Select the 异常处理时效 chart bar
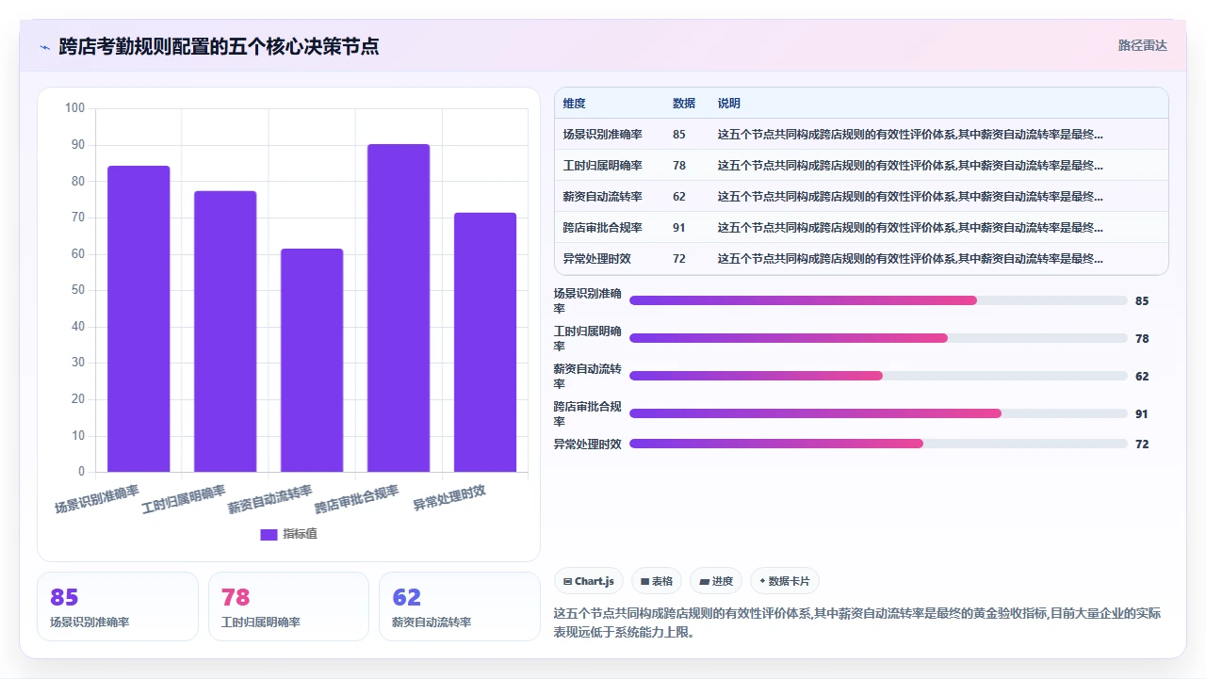This screenshot has height=679, width=1206. (485, 343)
